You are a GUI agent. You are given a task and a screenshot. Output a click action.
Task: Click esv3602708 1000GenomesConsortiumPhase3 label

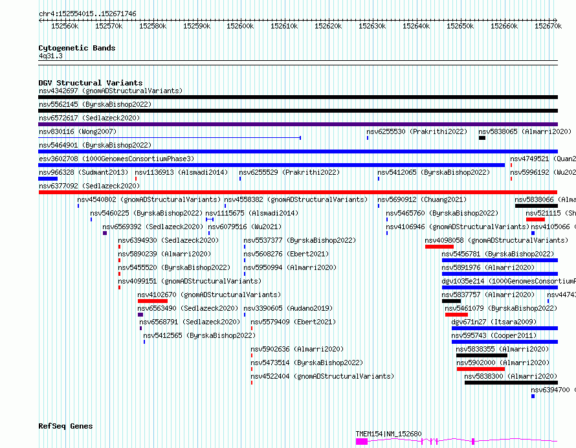(x=116, y=159)
